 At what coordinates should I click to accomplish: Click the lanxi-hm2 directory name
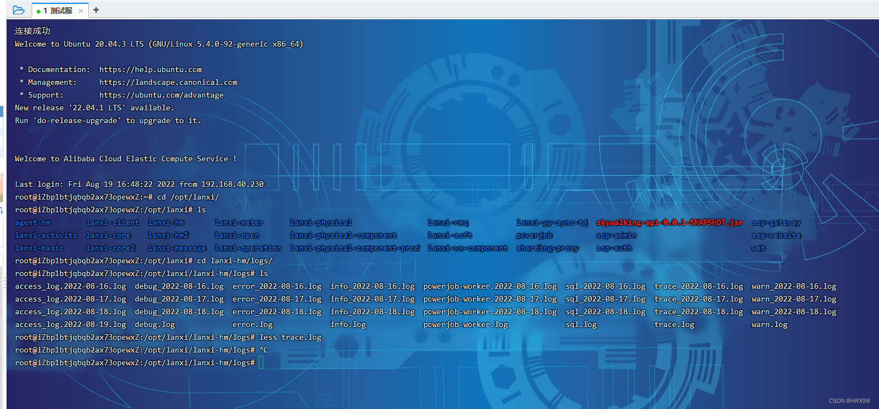tap(168, 235)
